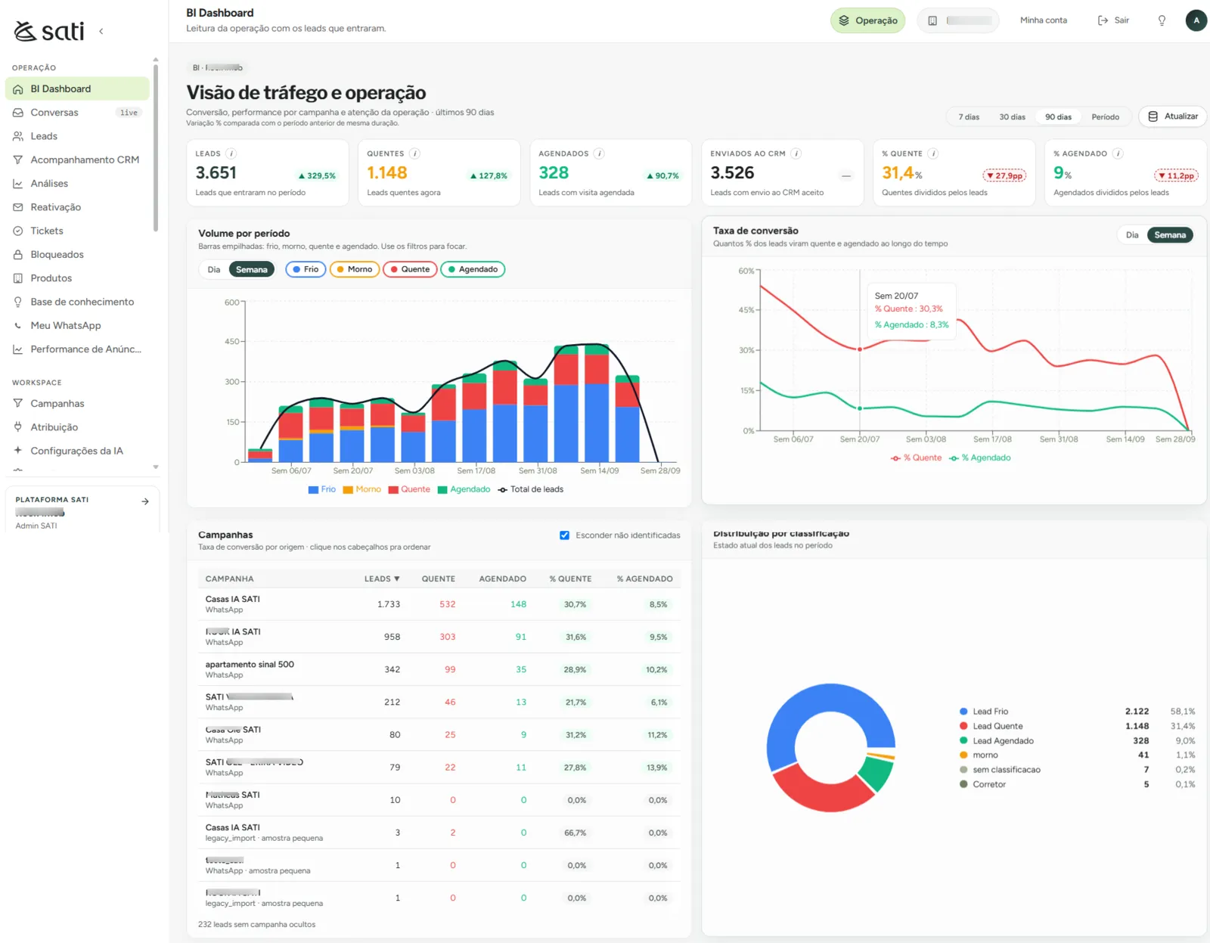Click the Atribuição icon in sidebar

point(18,427)
